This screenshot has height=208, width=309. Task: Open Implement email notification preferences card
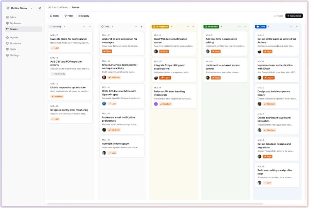(x=122, y=122)
